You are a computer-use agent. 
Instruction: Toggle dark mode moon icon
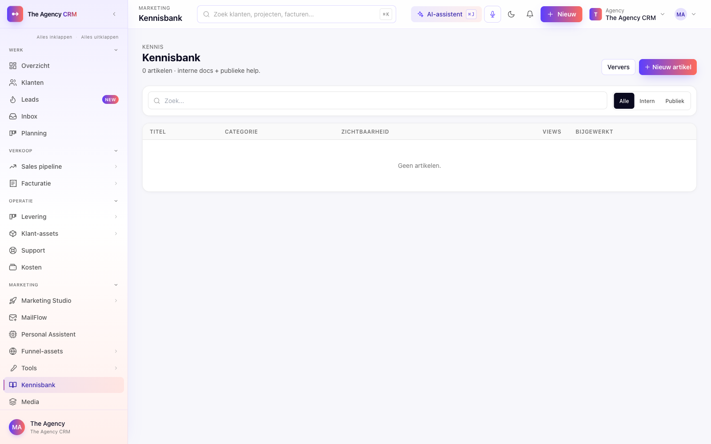click(x=511, y=14)
